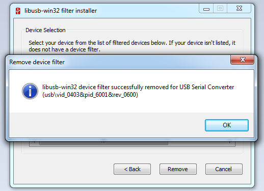The width and height of the screenshot is (264, 191).
Task: Click the 'Select your device' instruction text
Action: tap(132, 46)
